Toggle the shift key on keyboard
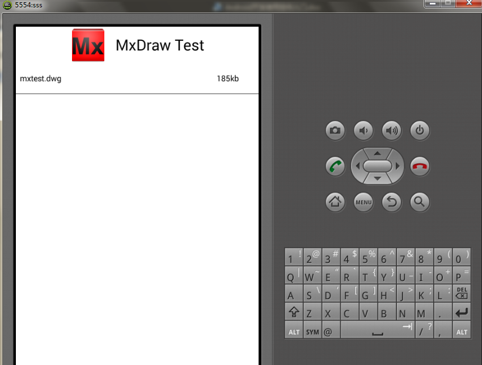The image size is (482, 365). (294, 312)
